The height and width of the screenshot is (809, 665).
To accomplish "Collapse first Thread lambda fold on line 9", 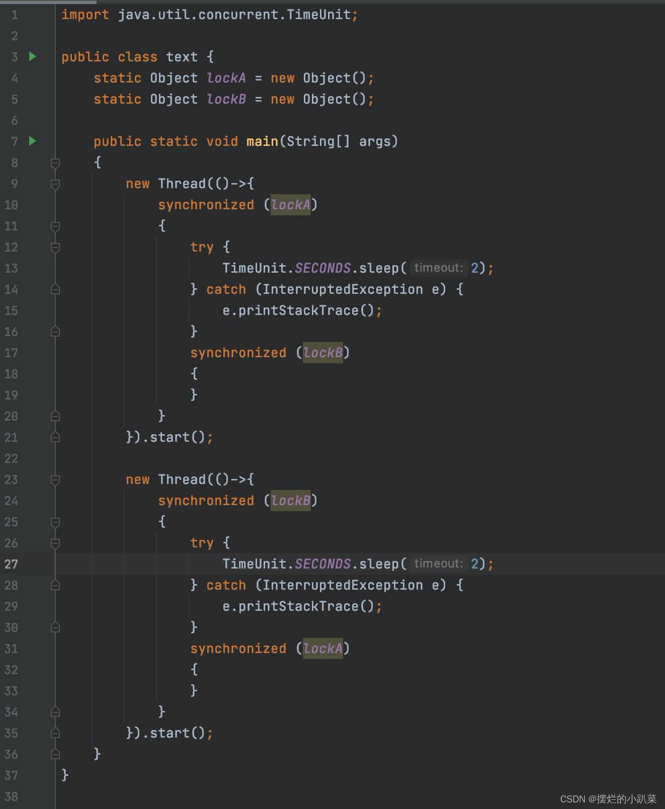I will point(55,184).
